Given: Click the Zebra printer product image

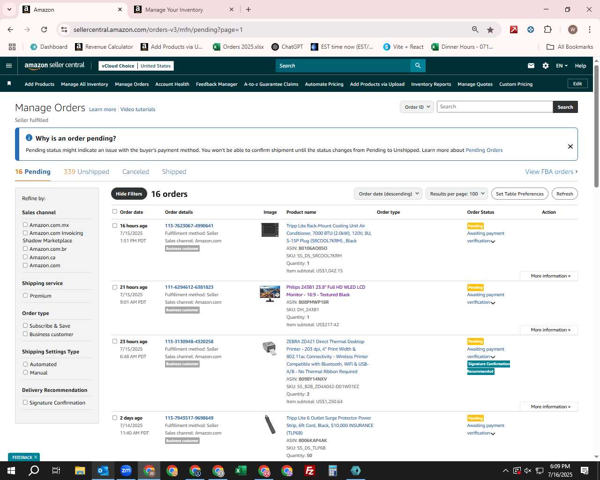Looking at the screenshot, I should click(270, 348).
